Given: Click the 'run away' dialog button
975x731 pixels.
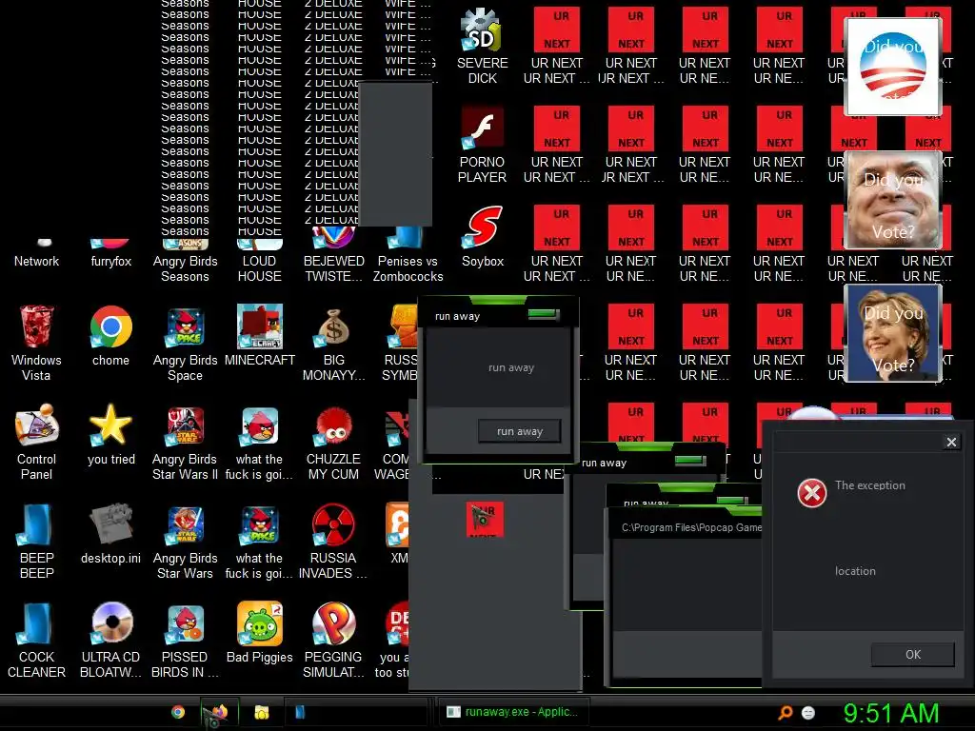Looking at the screenshot, I should coord(520,431).
